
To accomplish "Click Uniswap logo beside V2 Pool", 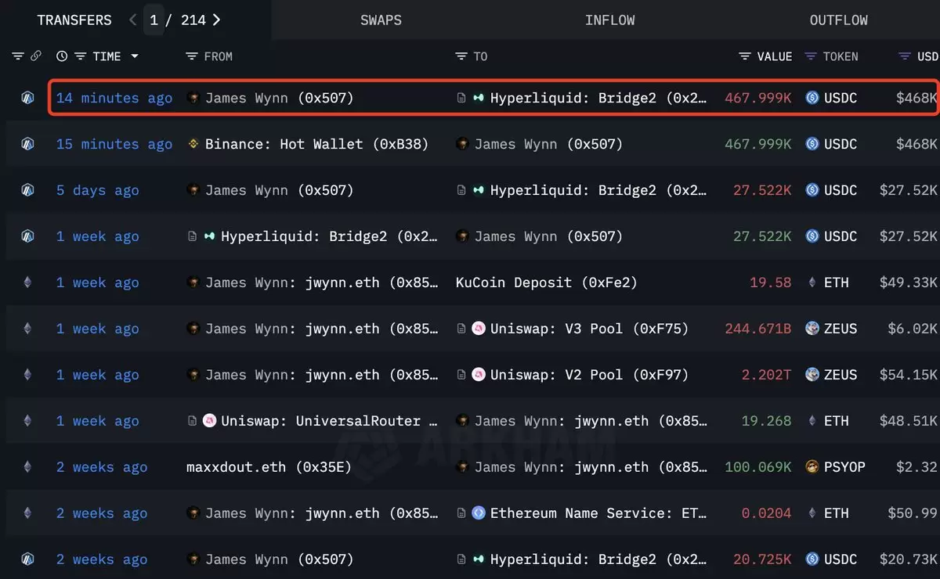I will pyautogui.click(x=479, y=375).
